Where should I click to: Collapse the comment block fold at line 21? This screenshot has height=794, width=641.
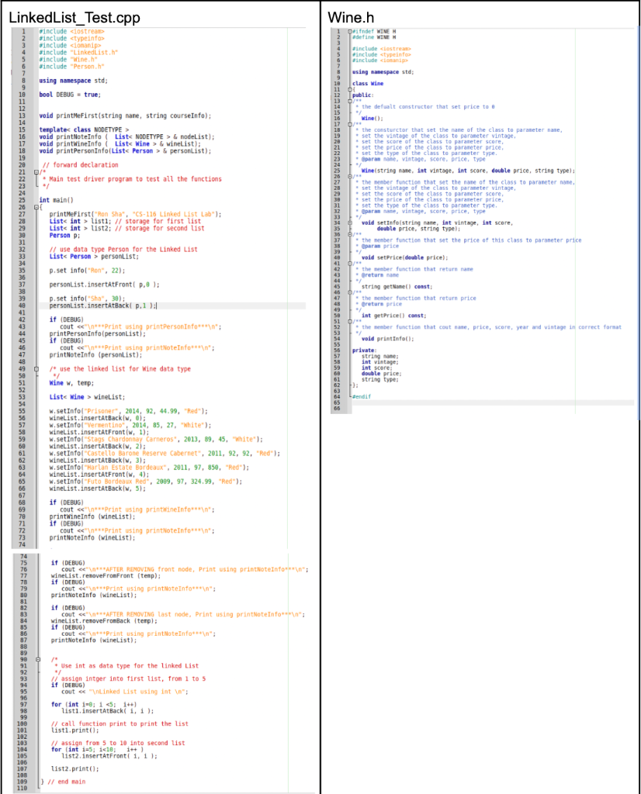tap(36, 172)
